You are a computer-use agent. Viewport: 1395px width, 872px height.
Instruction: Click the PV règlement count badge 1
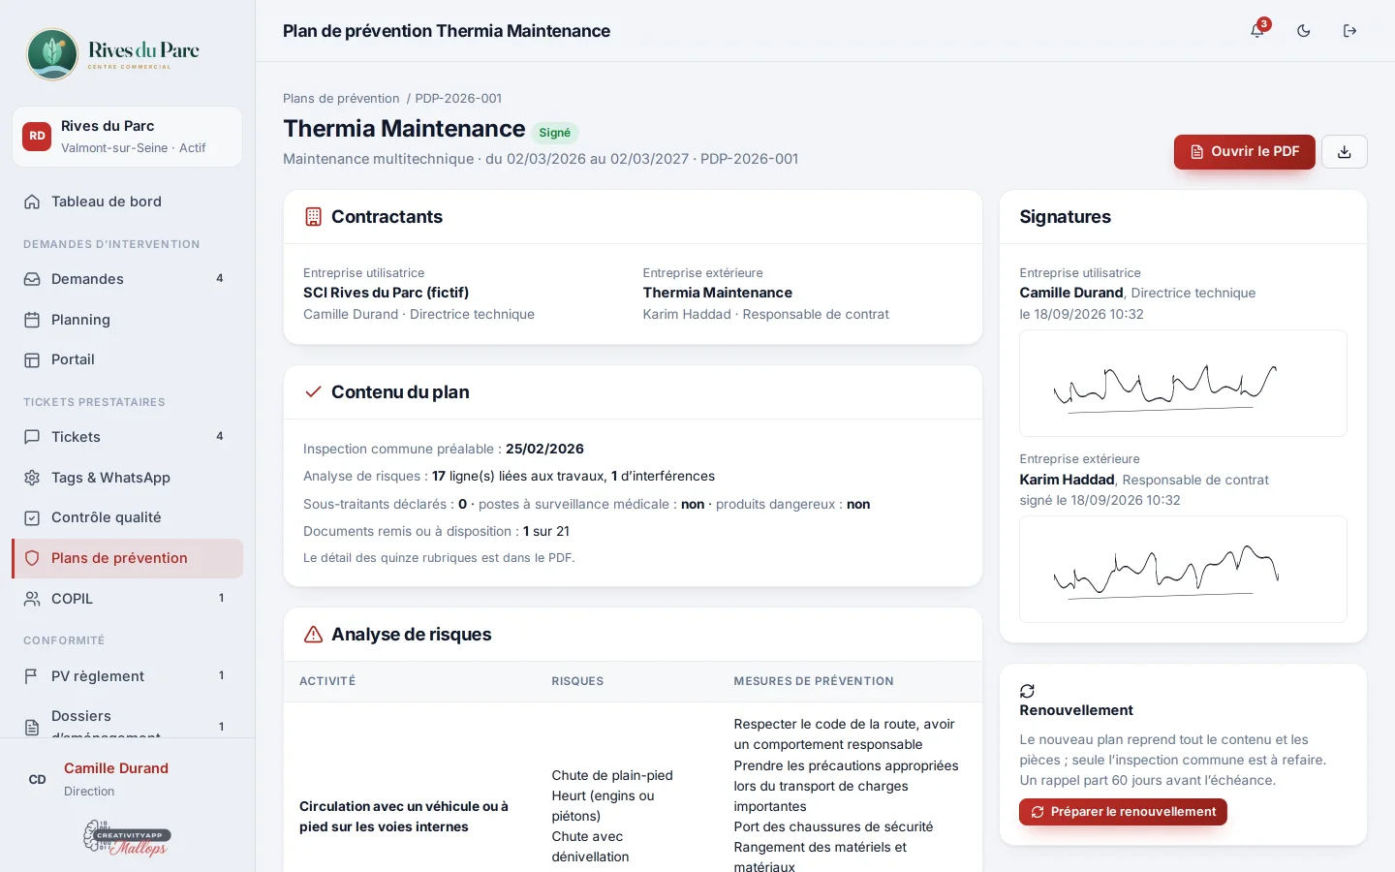pos(221,676)
